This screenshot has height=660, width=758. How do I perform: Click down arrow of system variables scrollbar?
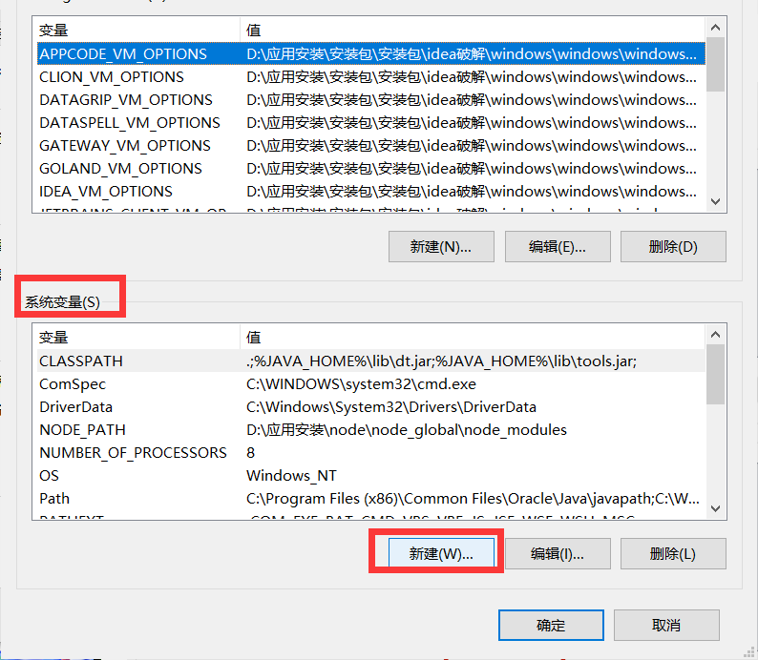715,508
